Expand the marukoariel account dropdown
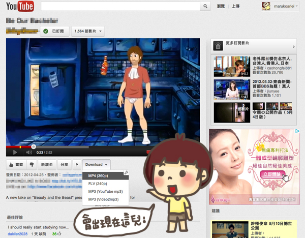 pos(297,6)
